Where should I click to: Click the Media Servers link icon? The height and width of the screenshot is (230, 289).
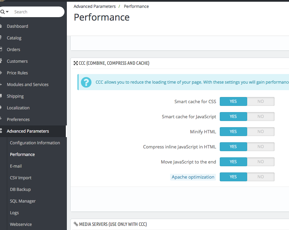(x=76, y=224)
